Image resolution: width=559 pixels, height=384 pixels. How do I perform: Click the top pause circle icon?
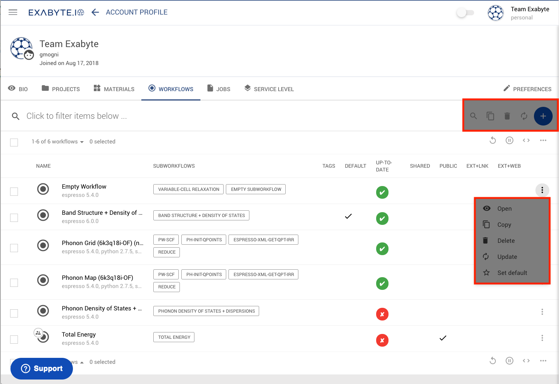509,140
